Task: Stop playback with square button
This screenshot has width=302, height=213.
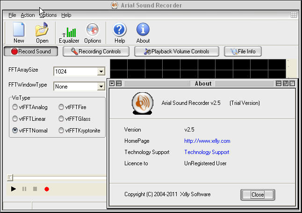Action: pos(35,189)
